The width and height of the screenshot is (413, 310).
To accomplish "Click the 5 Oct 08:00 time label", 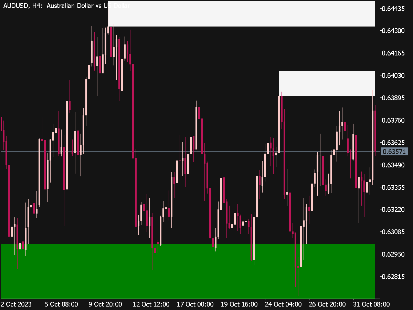I will 62,304.
